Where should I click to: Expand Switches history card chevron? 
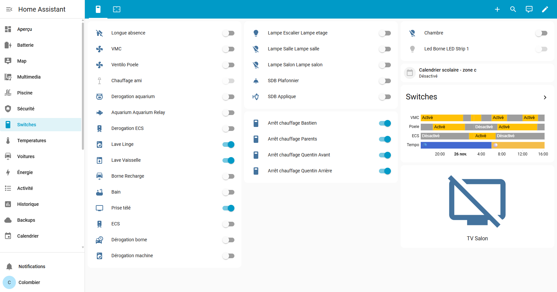pyautogui.click(x=545, y=97)
